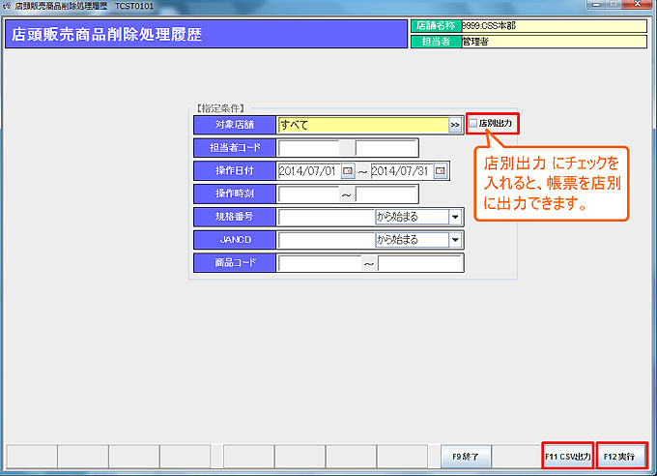657x476 pixels.
Task: Open store selection with >> button
Action: pyautogui.click(x=455, y=125)
